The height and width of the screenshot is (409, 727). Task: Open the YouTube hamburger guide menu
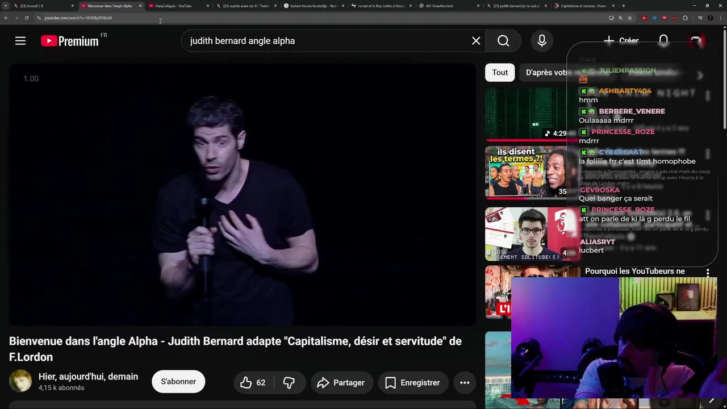[x=20, y=41]
